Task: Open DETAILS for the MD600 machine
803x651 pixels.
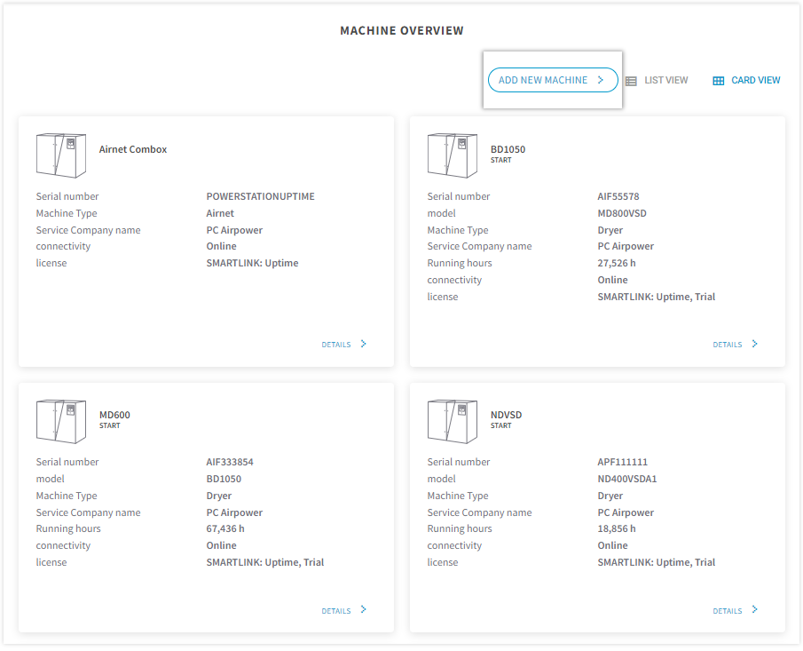Action: pos(335,610)
